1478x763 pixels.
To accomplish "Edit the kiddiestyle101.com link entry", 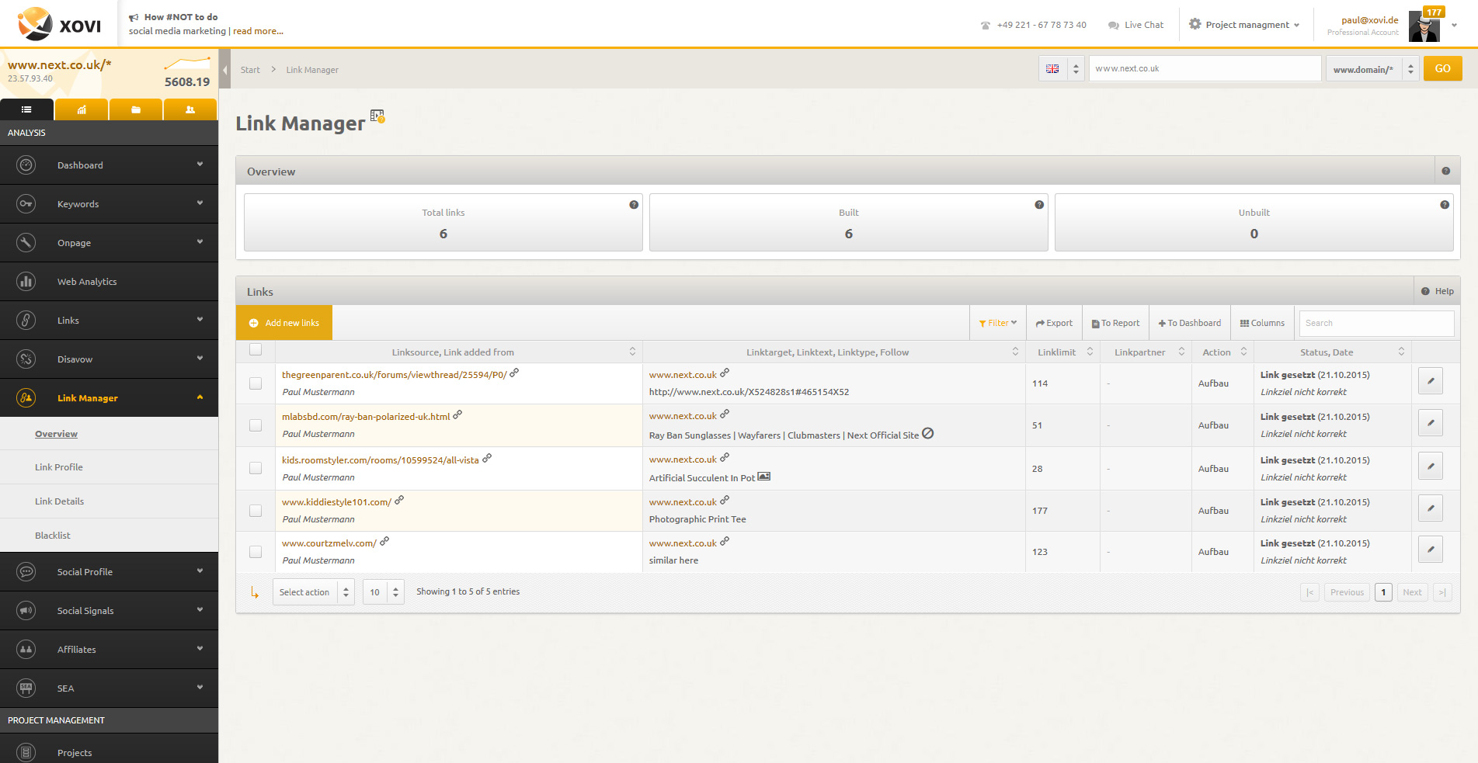I will (1431, 508).
